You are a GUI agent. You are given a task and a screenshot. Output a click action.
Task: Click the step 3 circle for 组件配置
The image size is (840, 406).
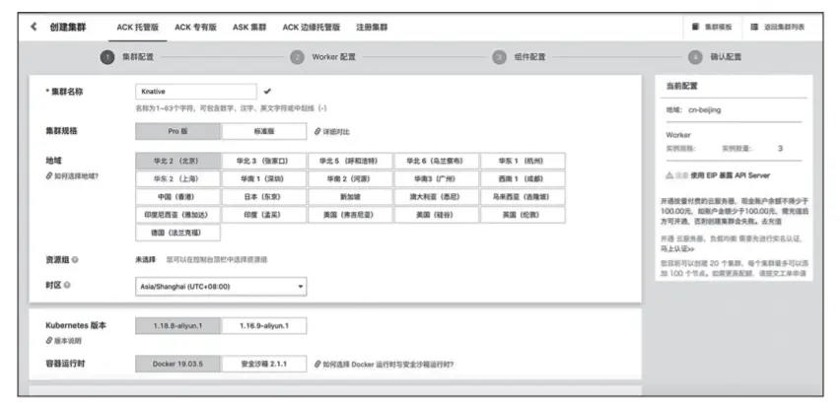pyautogui.click(x=499, y=57)
